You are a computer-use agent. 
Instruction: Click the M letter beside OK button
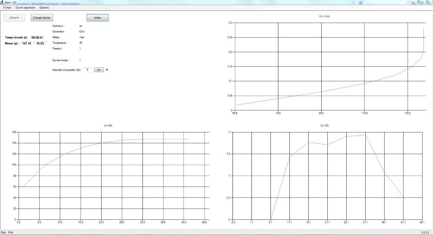[x=107, y=70]
